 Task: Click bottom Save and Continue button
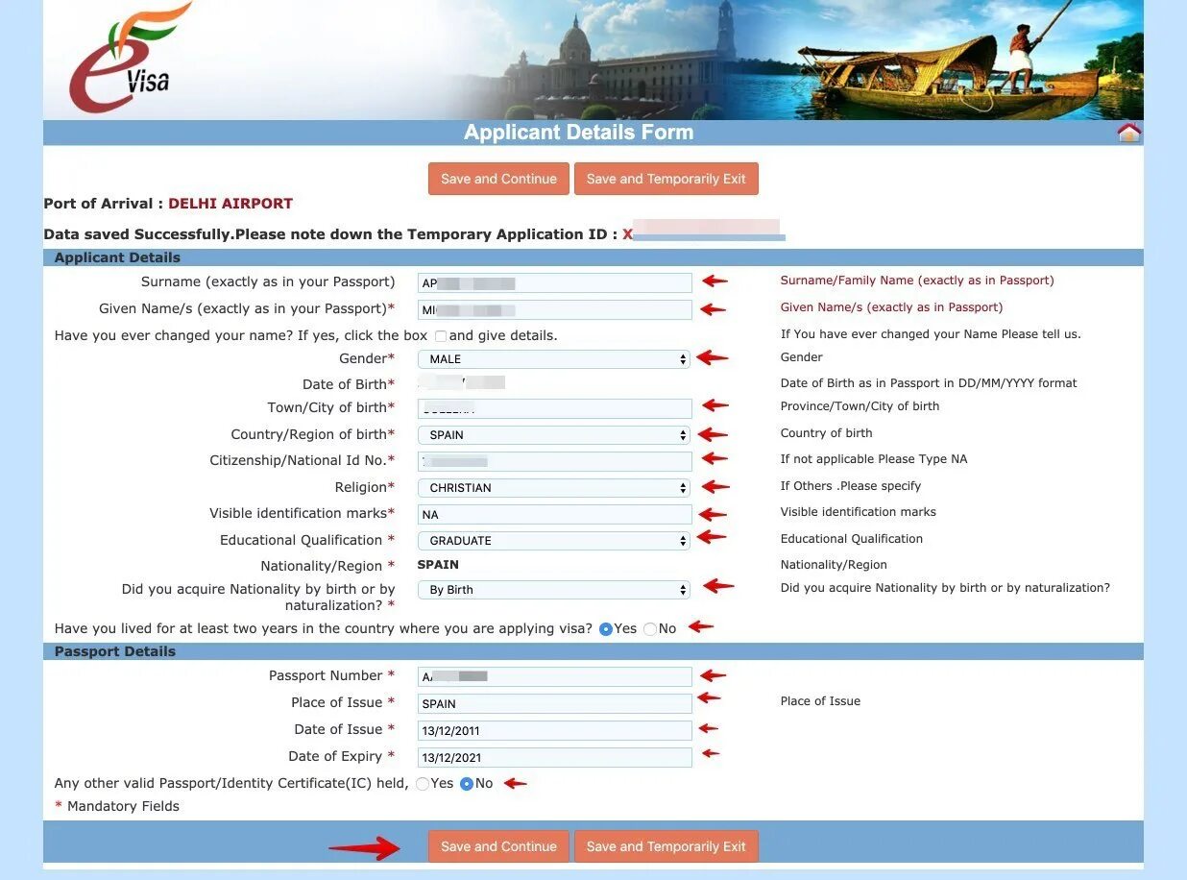point(498,846)
